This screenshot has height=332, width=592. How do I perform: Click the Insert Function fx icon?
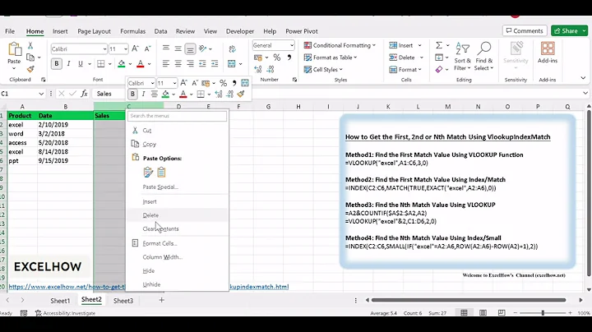[x=84, y=94]
